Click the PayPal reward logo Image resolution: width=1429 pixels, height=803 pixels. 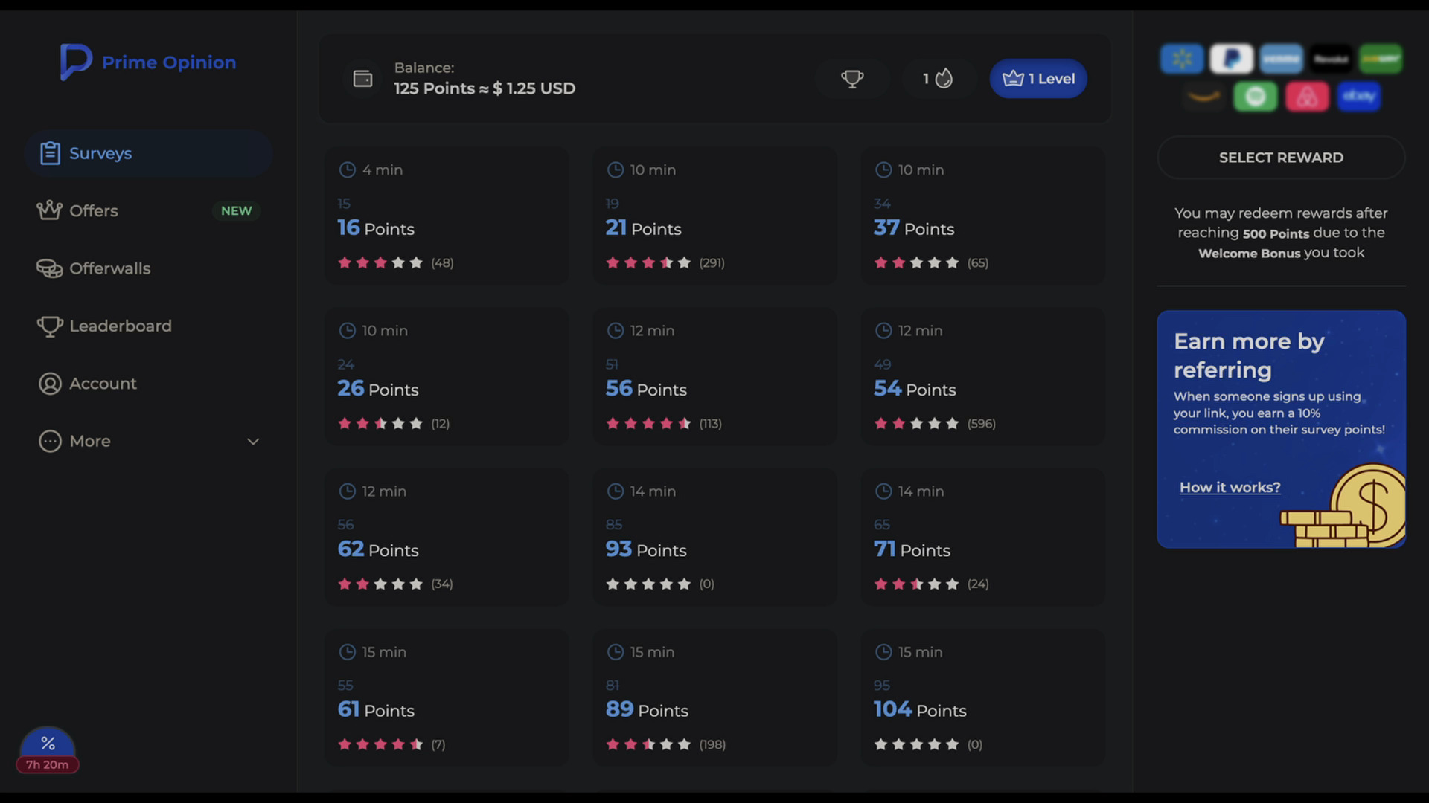[1231, 59]
